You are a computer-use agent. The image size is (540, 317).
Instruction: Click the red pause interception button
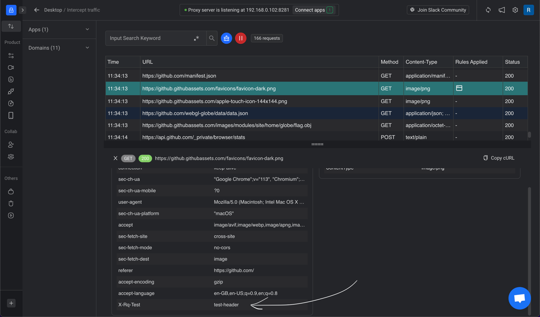pos(240,38)
